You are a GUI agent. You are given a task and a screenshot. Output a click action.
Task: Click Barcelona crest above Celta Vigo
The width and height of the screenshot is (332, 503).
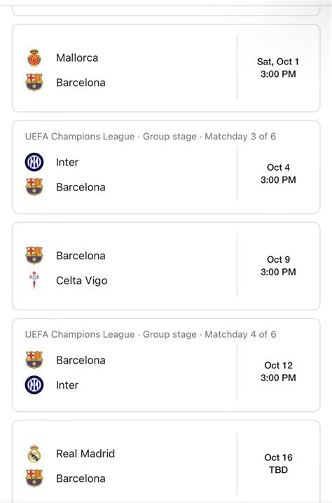34,255
